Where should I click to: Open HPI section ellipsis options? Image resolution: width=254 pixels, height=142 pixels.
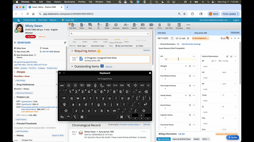[x=194, y=56]
